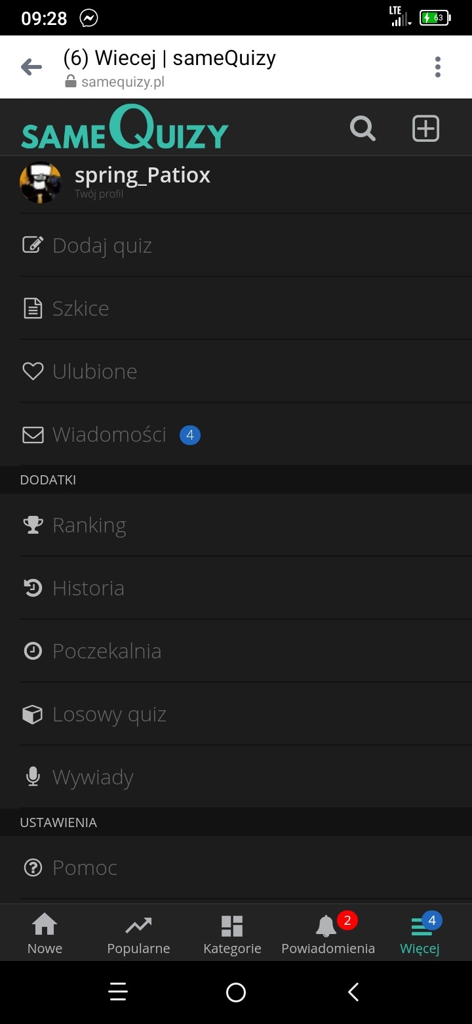Select Dodaj quiz menu entry

[102, 245]
